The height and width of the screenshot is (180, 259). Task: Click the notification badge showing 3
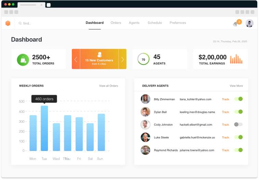pos(239,22)
